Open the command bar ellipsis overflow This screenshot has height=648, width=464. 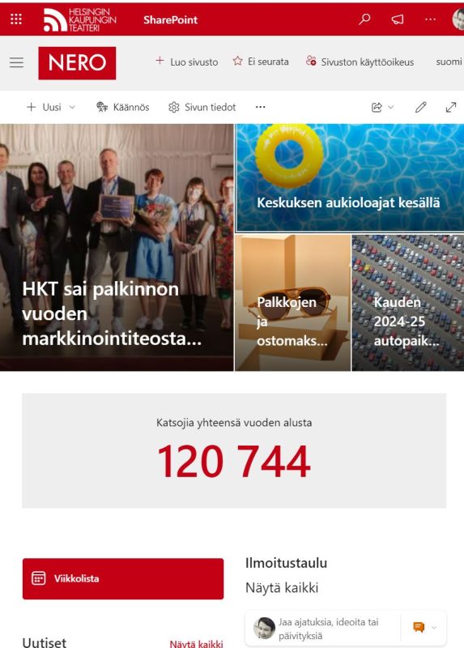coord(260,107)
